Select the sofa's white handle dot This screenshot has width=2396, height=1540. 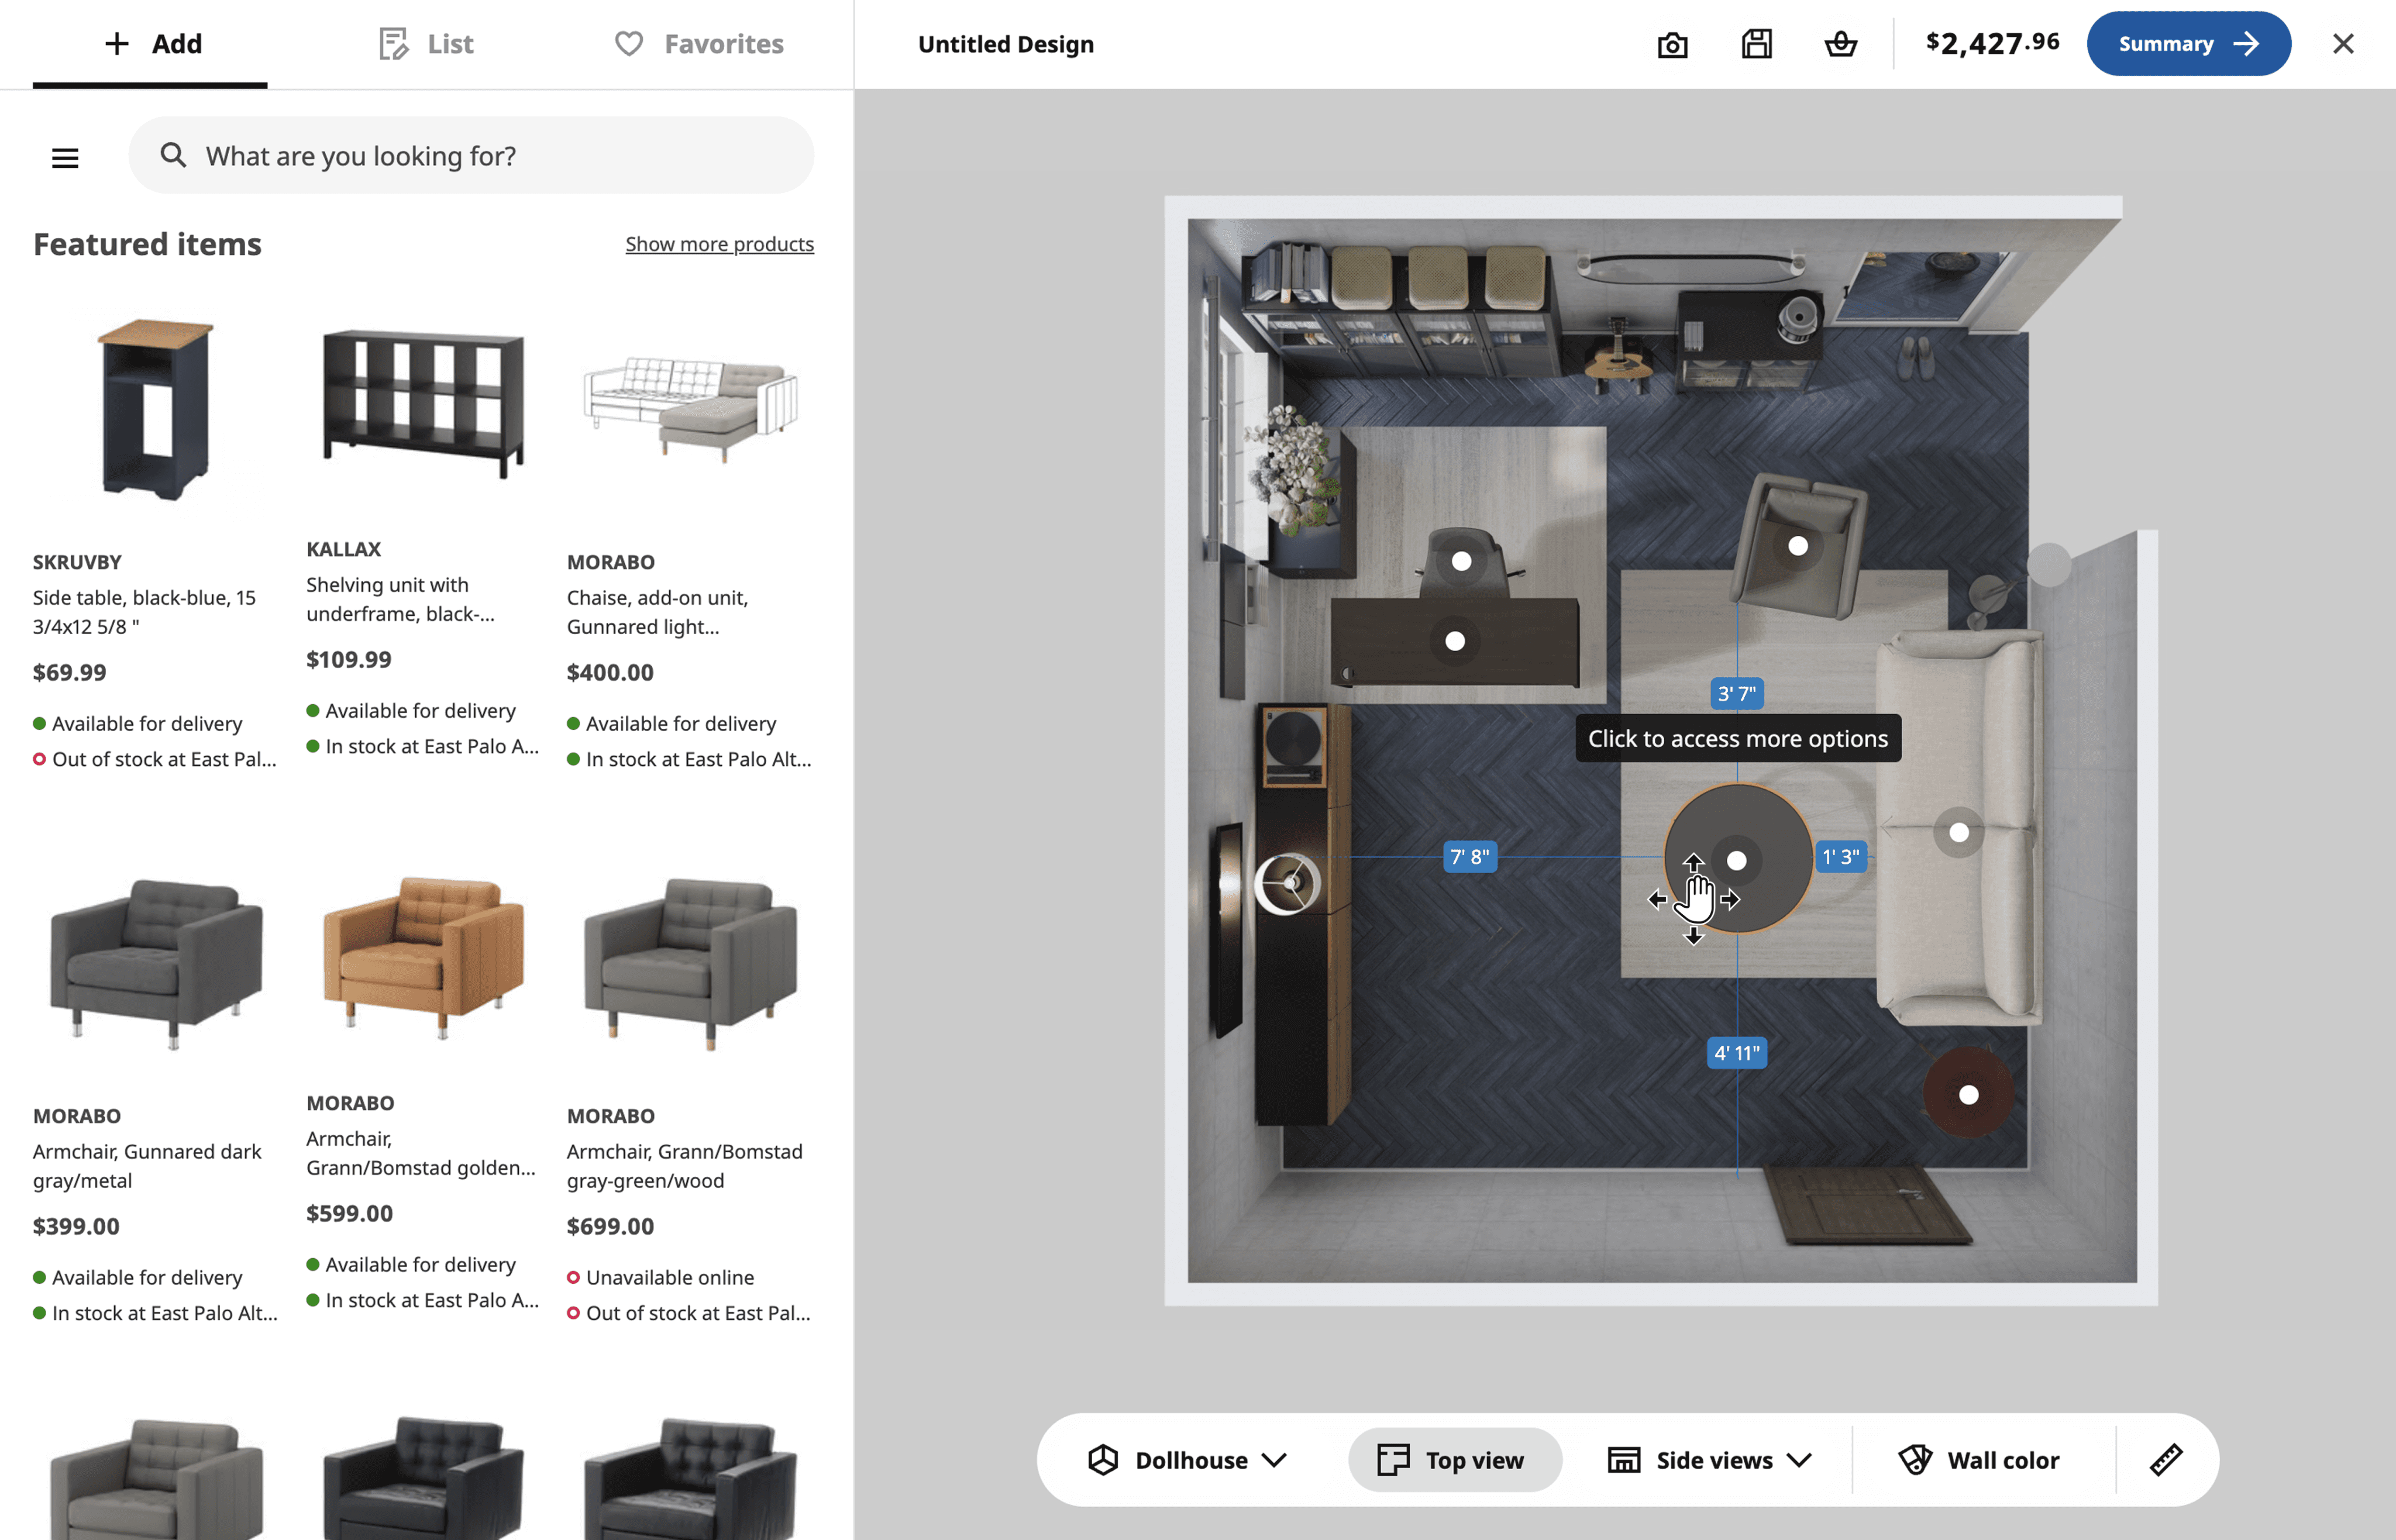click(x=1958, y=832)
